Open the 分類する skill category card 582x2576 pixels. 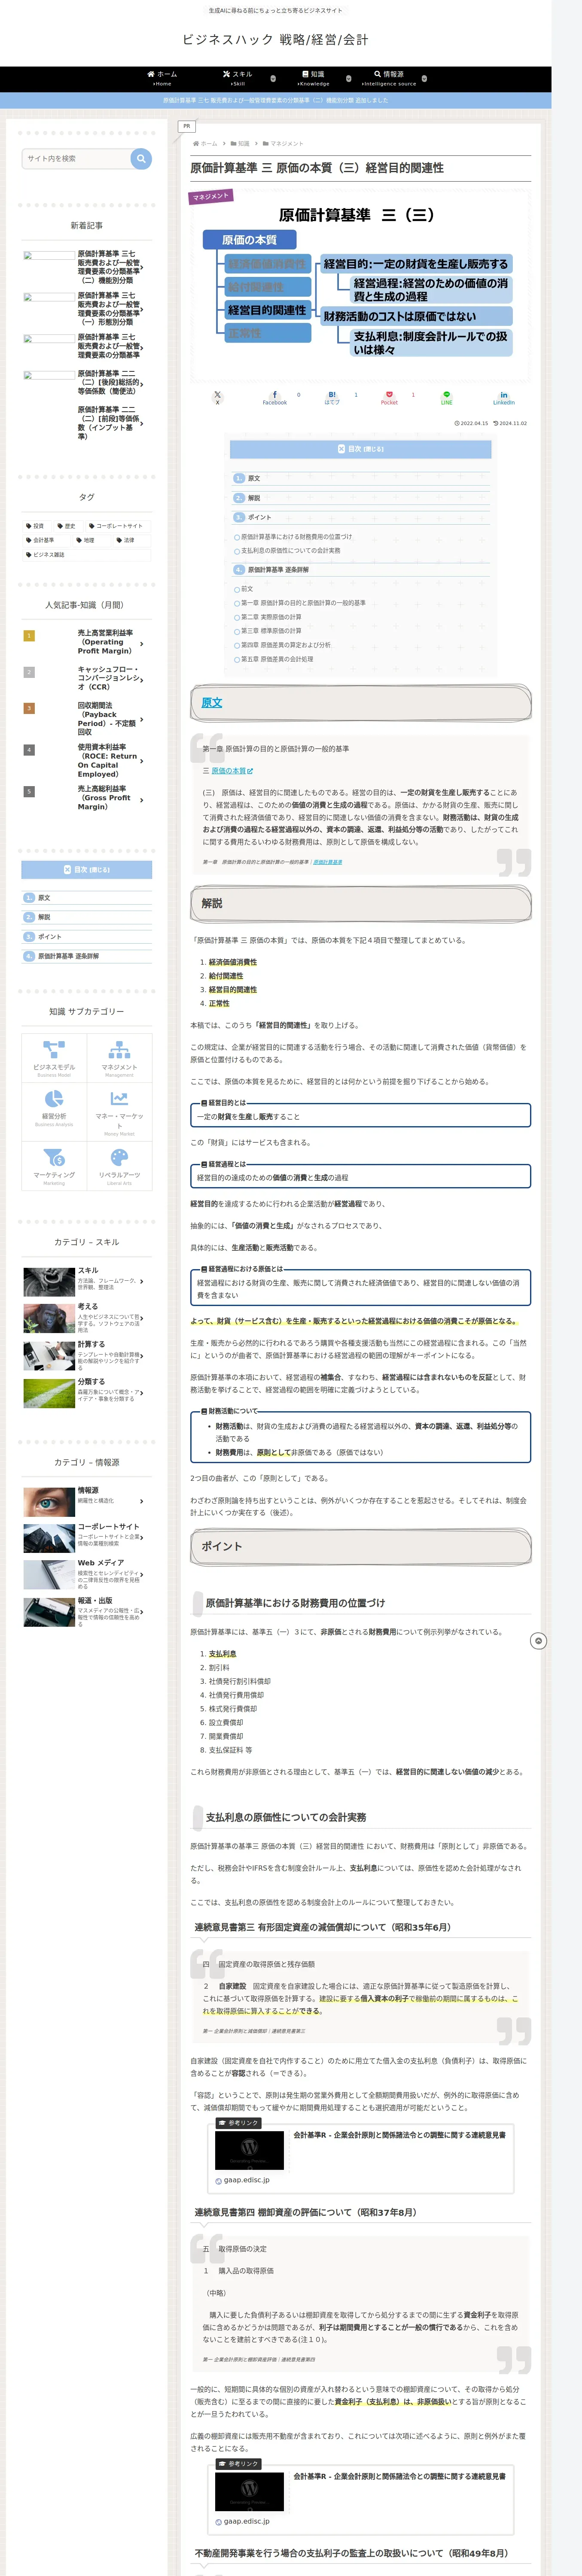coord(87,1393)
